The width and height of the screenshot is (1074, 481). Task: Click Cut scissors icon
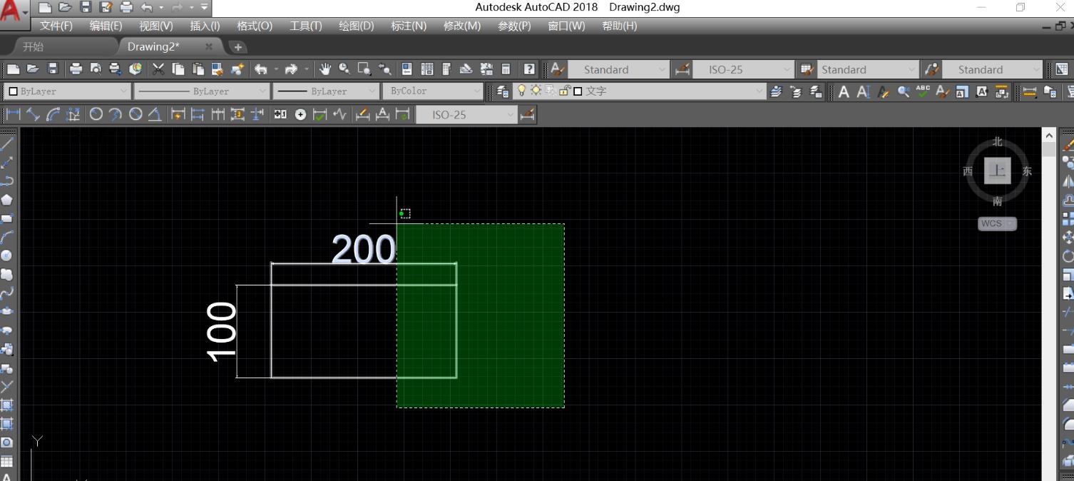[x=158, y=69]
